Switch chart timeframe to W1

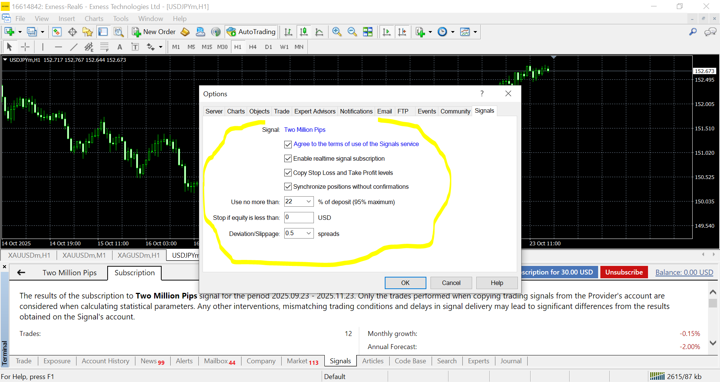click(284, 47)
